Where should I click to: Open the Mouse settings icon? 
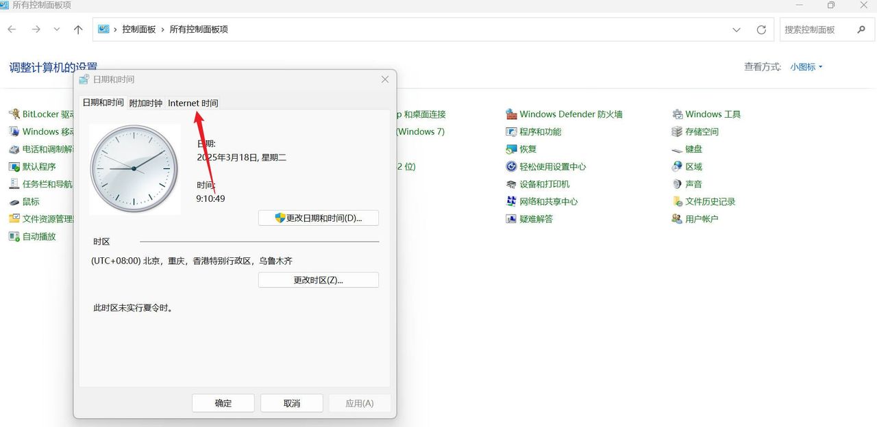click(14, 202)
